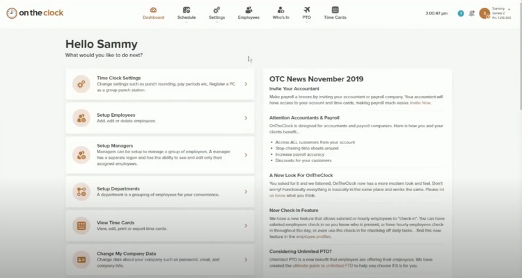The image size is (522, 278).
Task: Click the orange Sammy avatar
Action: click(x=484, y=13)
